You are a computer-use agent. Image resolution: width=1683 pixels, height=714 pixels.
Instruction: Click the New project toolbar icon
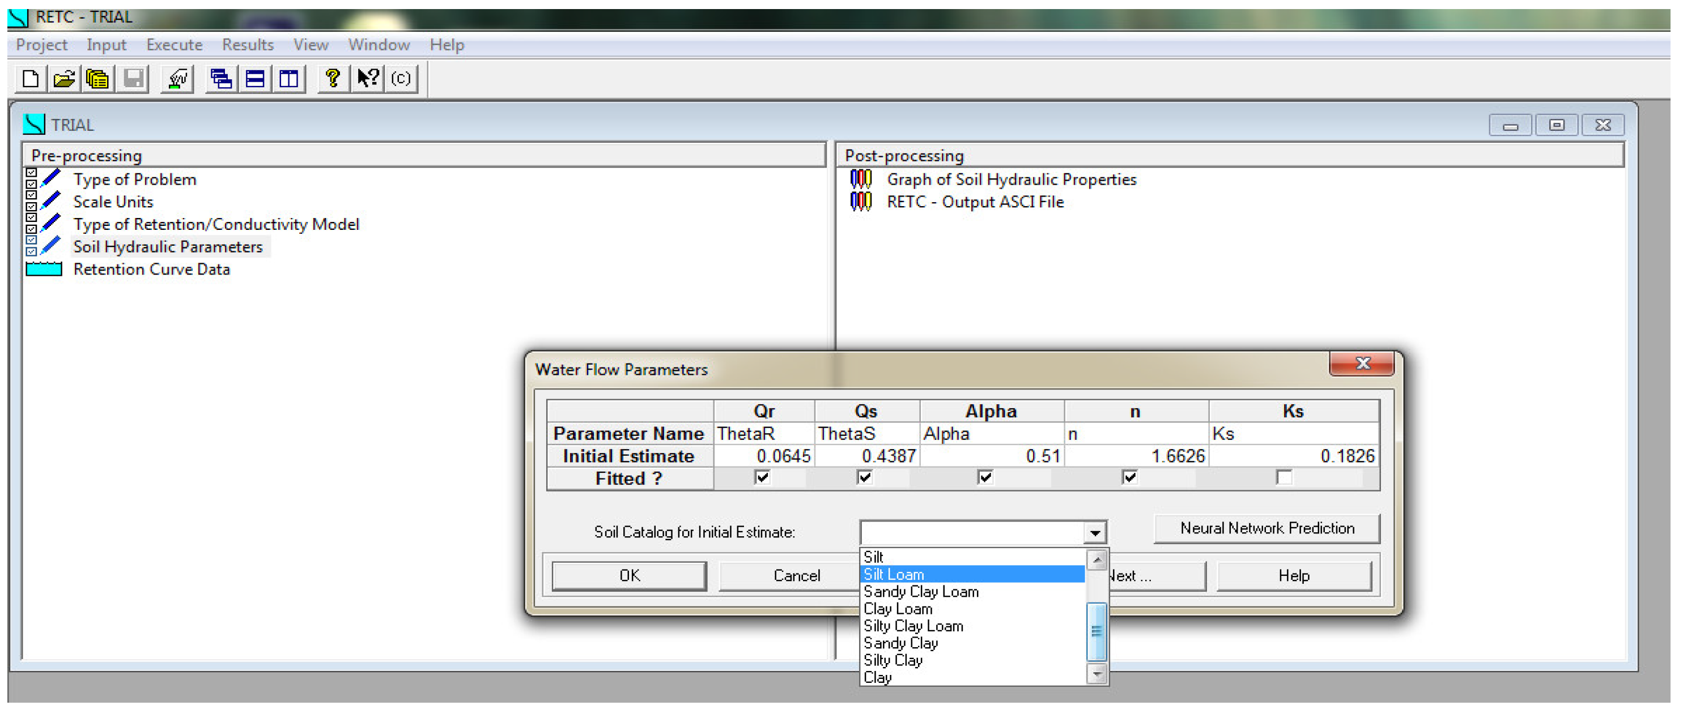(30, 79)
